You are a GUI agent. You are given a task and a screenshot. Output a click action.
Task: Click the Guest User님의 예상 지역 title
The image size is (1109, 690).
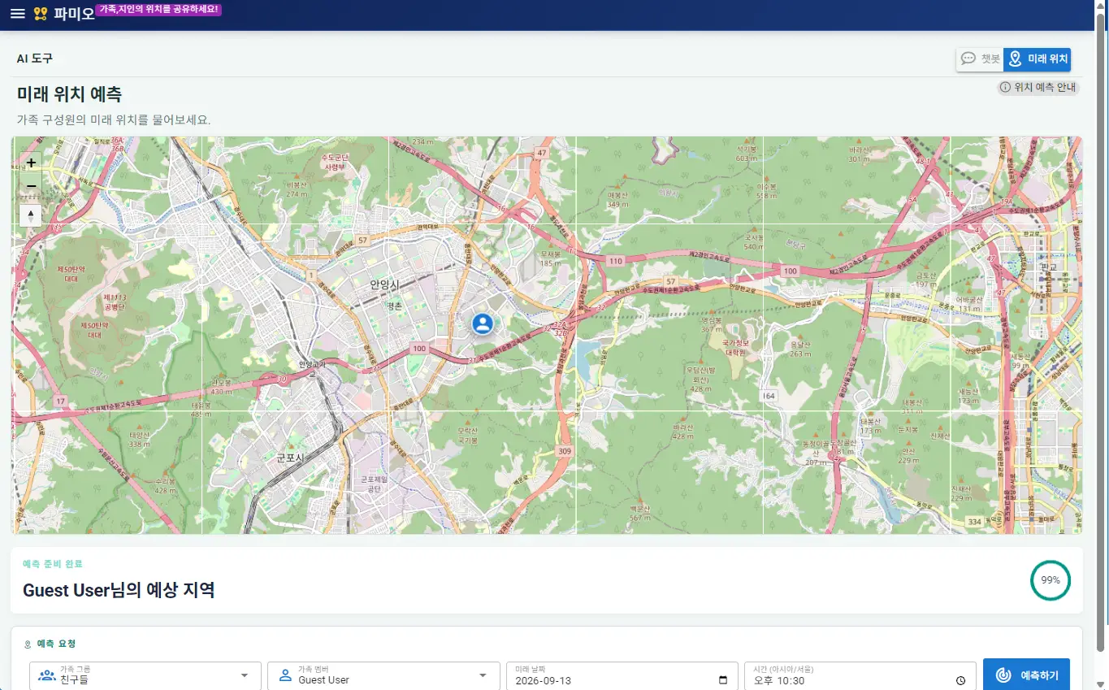[x=119, y=590]
